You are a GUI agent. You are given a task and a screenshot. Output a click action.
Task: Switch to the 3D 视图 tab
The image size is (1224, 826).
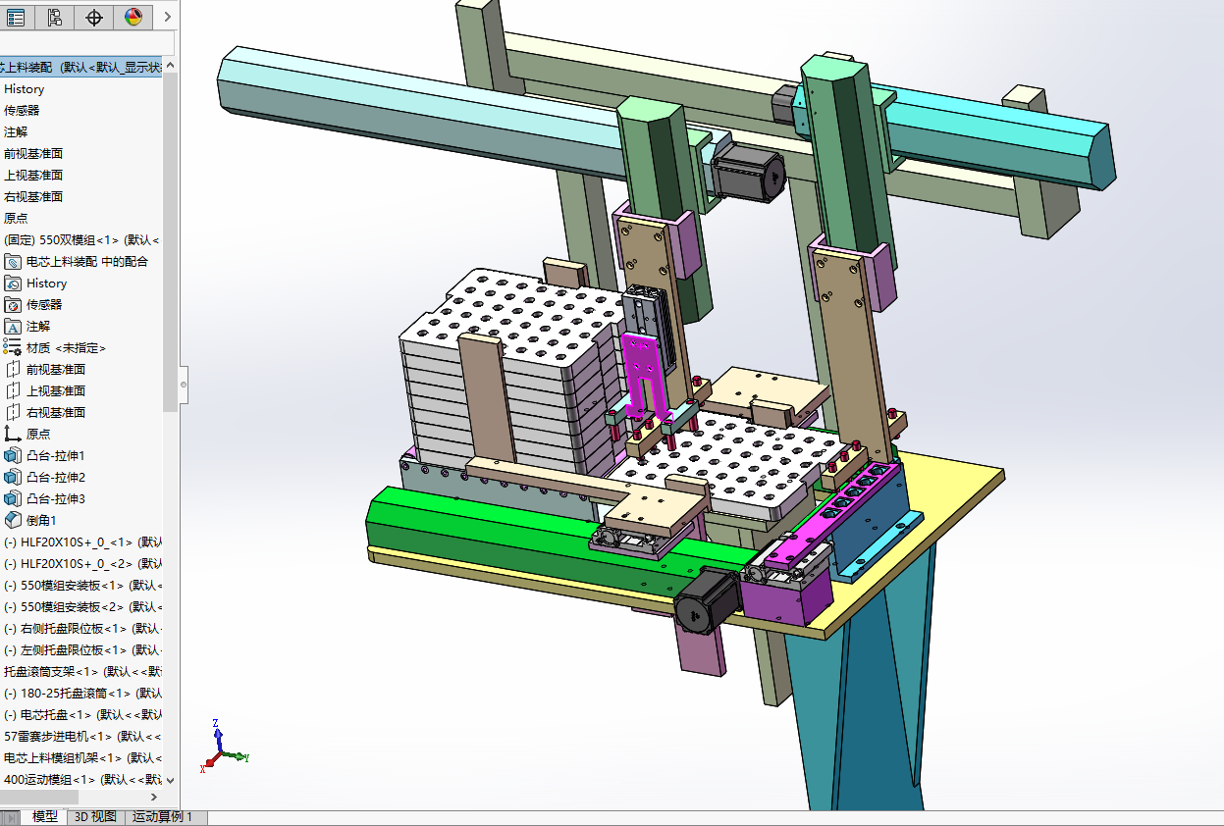point(95,817)
